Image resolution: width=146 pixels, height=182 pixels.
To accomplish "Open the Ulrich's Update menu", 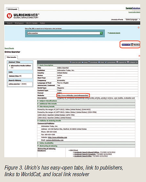I will [32, 23].
